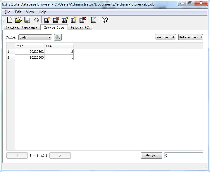Click the Modify Table pencil icon
Screen dimensions: 210x172
tap(65, 20)
